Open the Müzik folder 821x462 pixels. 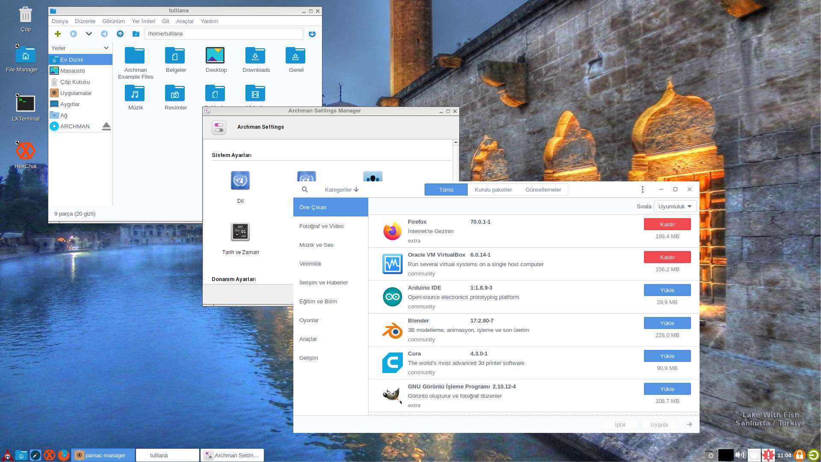click(x=135, y=98)
